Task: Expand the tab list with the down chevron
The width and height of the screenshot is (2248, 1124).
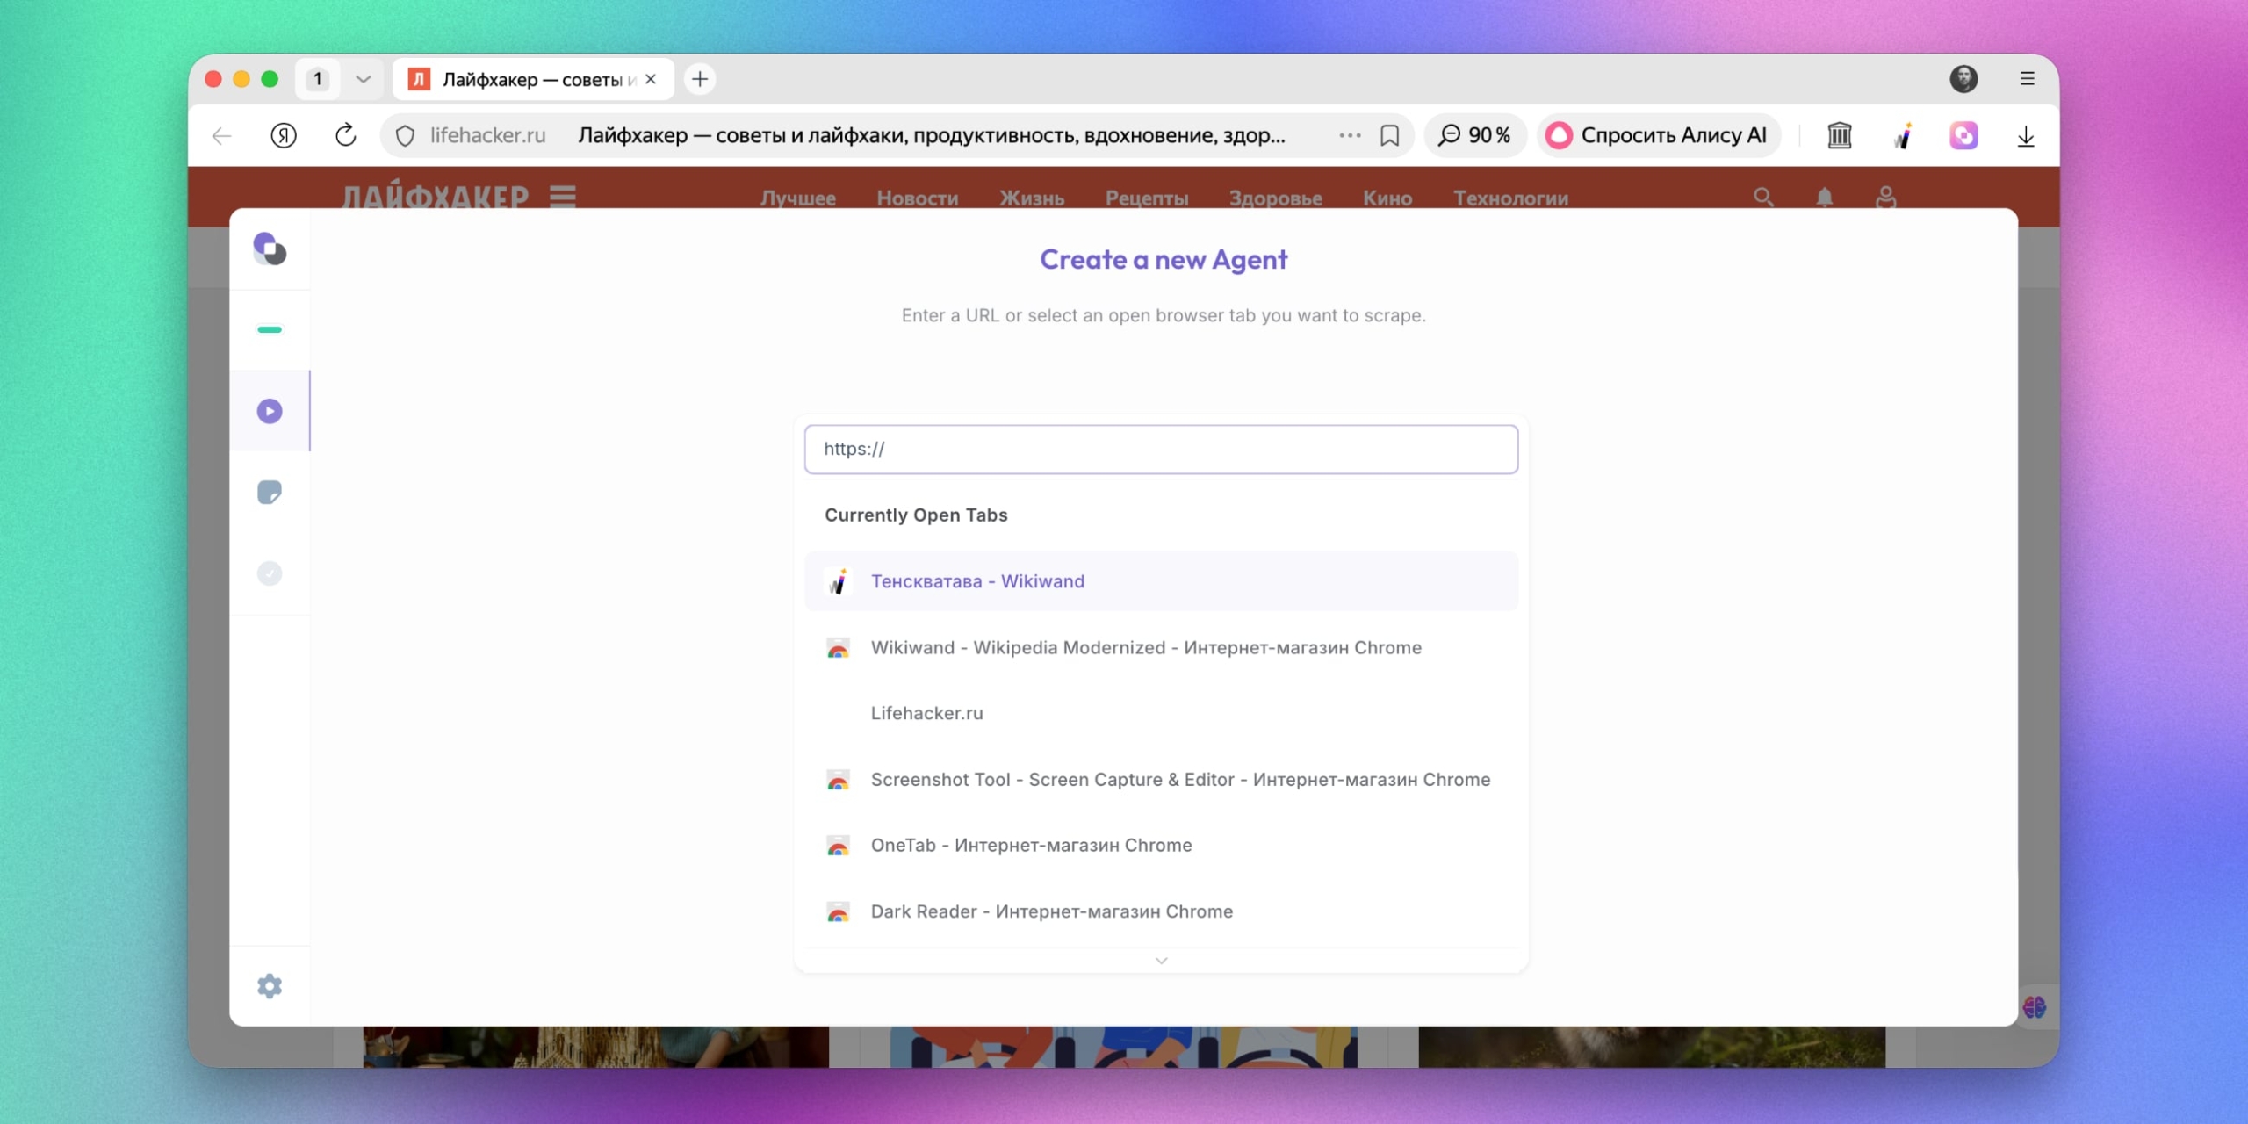Action: (1161, 961)
